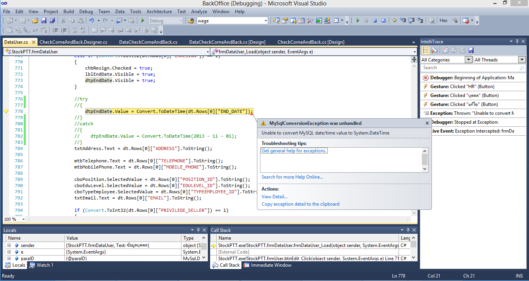The image size is (529, 281).
Task: Toggle Hex display in debug toolbar
Action: pyautogui.click(x=443, y=20)
